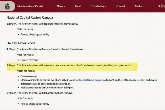Click the National Capital Region, Canada heading
The width and height of the screenshot is (165, 110).
tap(30, 18)
